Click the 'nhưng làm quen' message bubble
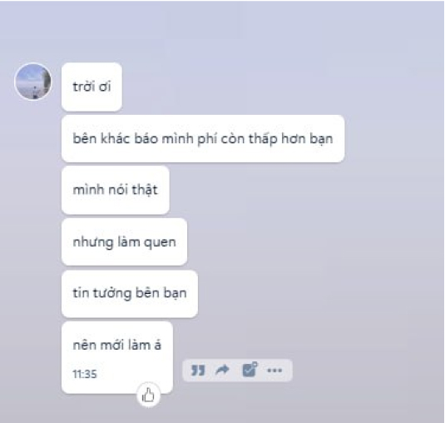The image size is (445, 423). [124, 242]
